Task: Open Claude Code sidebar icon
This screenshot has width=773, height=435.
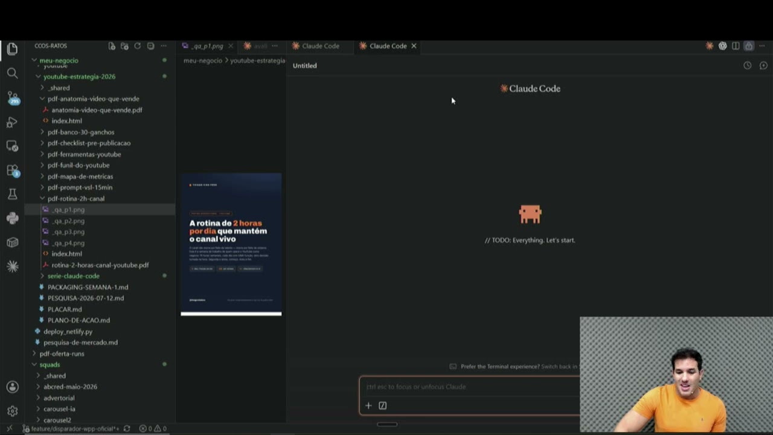Action: [12, 266]
